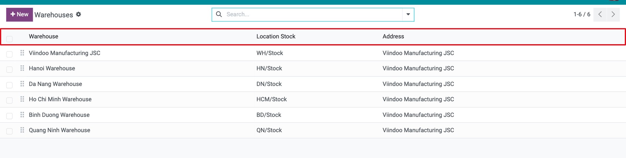Viewport: 626px width, 158px height.
Task: Click address cell in Da Nang Warehouse row
Action: pyautogui.click(x=418, y=84)
